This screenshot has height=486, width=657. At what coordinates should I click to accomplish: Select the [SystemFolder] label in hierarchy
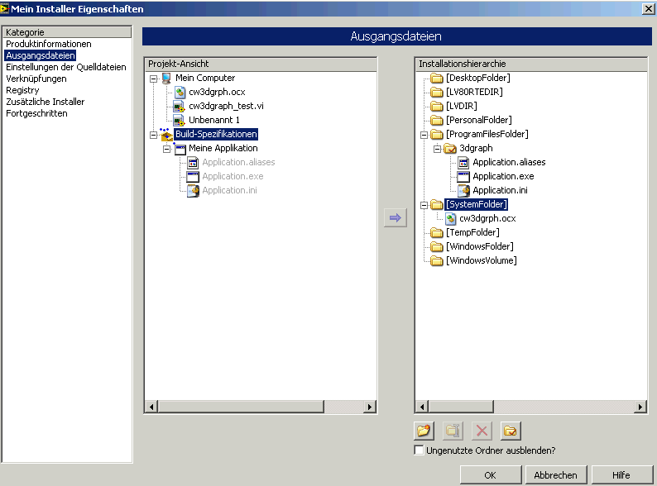477,204
